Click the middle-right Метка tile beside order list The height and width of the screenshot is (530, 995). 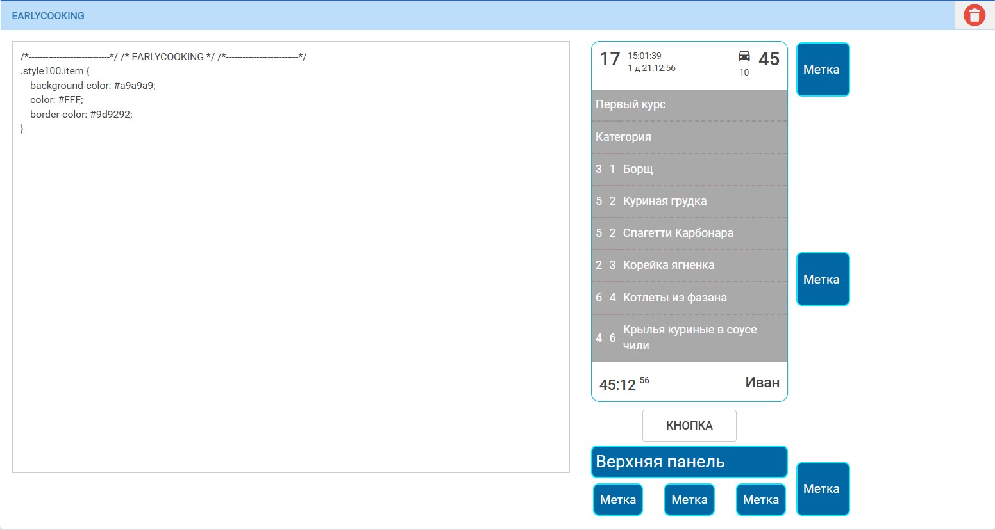click(x=823, y=279)
